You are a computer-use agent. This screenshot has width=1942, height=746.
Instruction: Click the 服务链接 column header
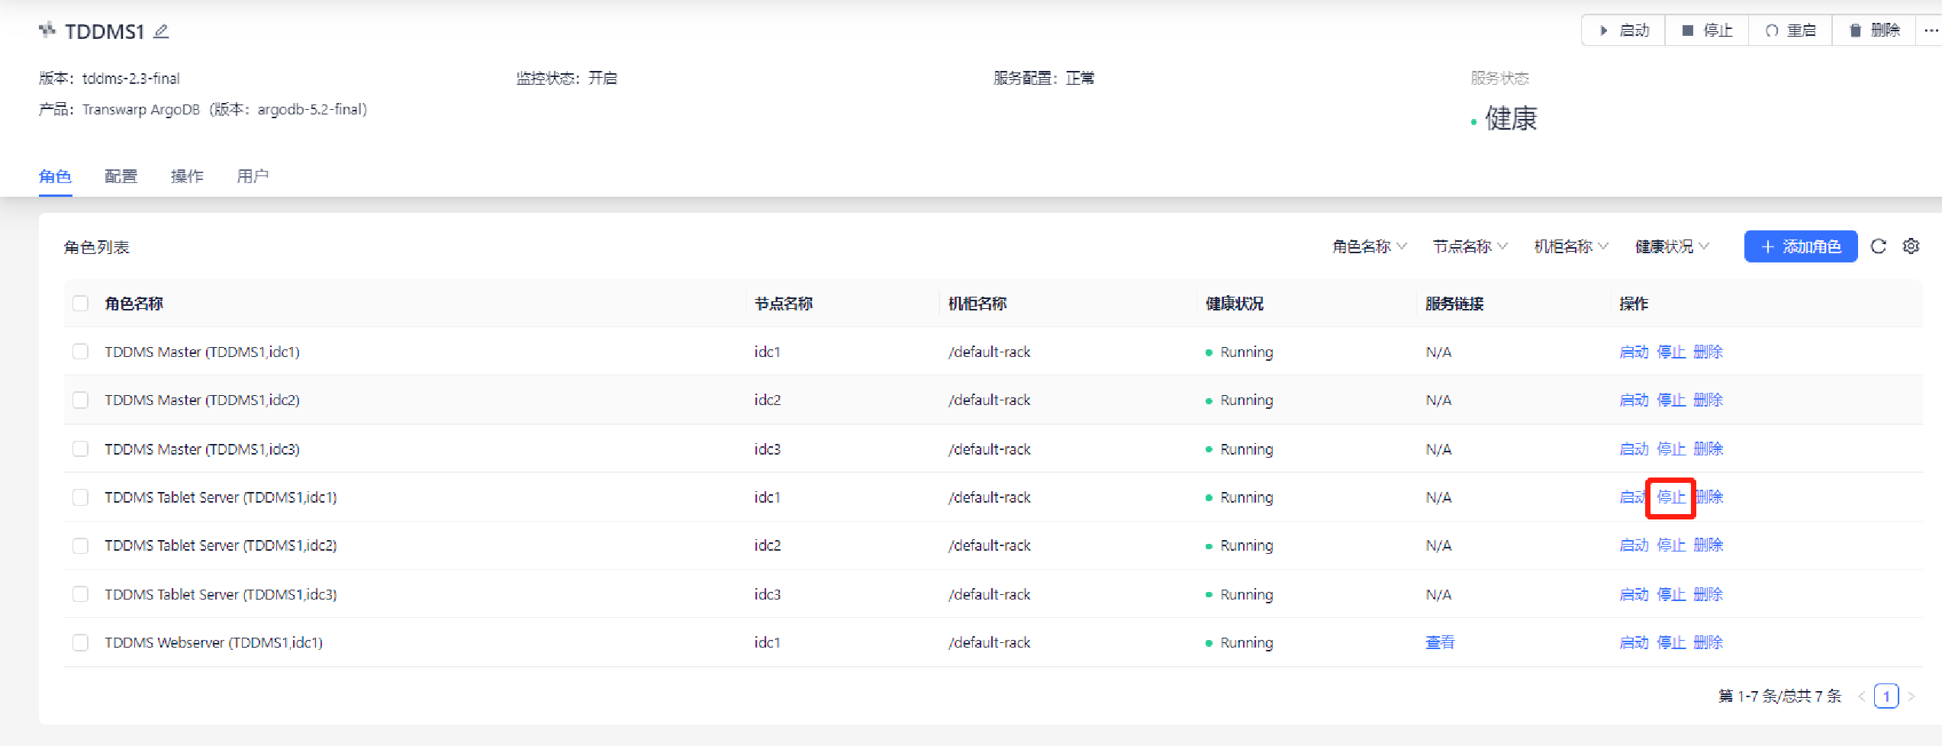[1454, 304]
